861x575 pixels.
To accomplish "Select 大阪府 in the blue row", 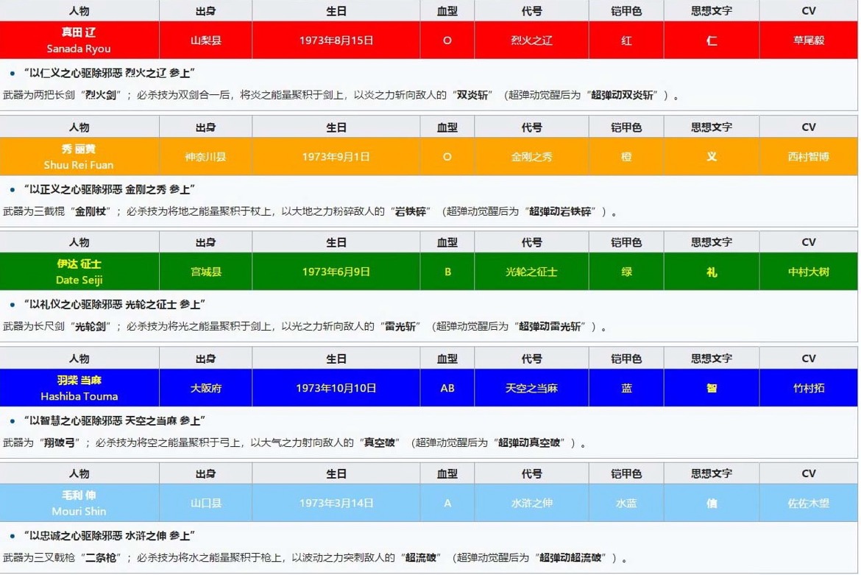I will [x=206, y=388].
